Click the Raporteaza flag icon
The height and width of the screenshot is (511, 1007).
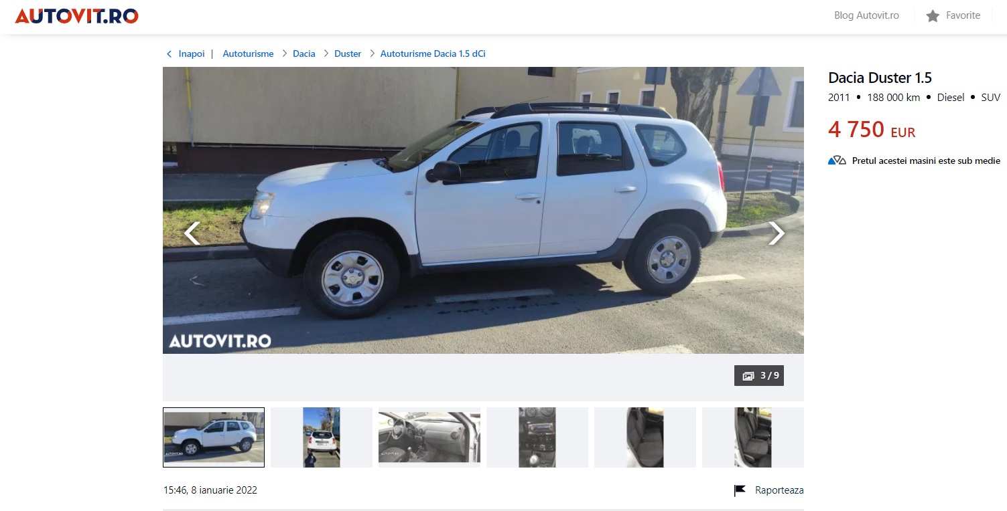tap(740, 490)
